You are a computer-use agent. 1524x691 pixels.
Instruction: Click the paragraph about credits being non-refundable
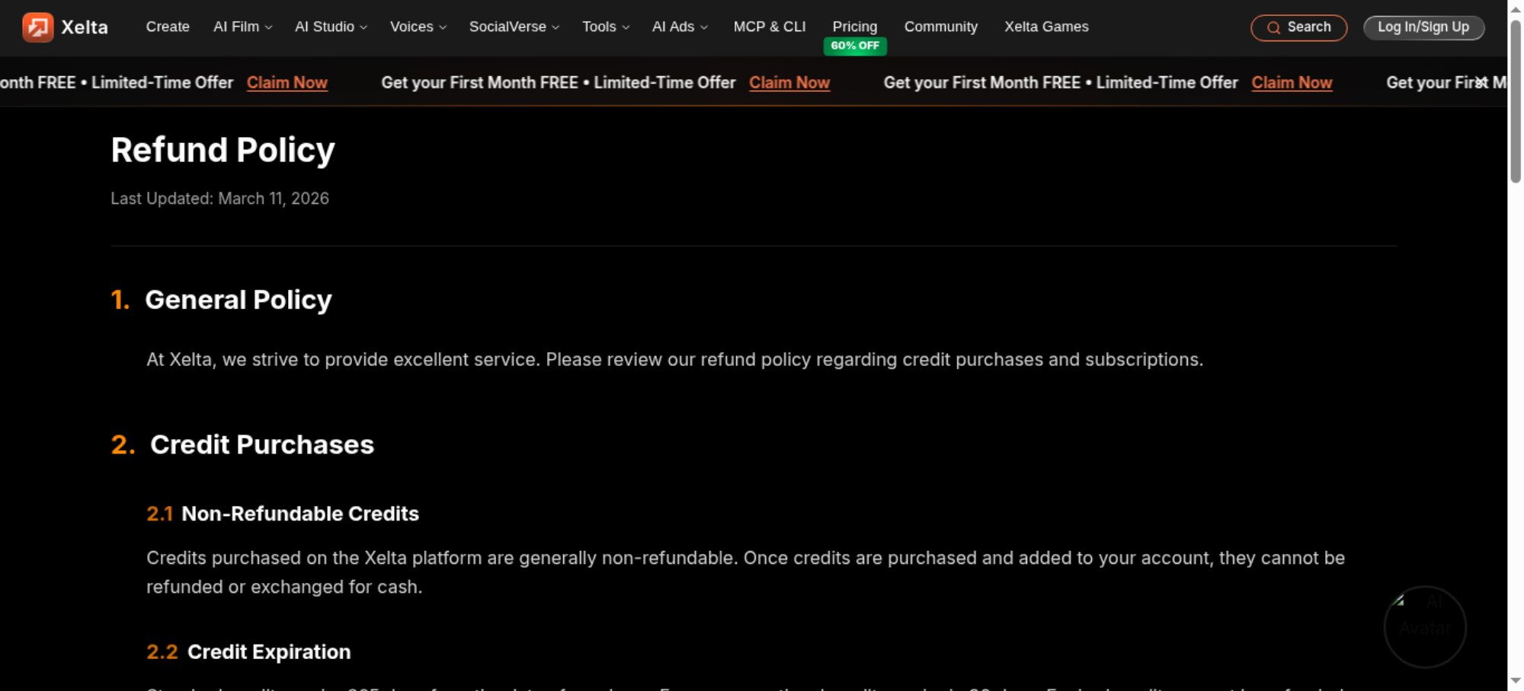coord(745,572)
